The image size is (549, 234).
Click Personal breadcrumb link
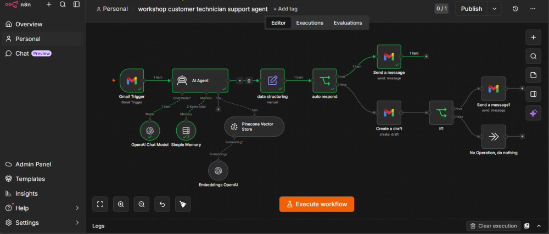(x=112, y=9)
